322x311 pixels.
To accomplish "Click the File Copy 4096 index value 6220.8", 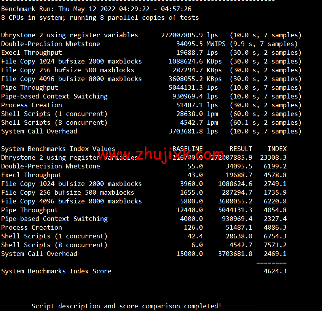I will click(x=275, y=201).
